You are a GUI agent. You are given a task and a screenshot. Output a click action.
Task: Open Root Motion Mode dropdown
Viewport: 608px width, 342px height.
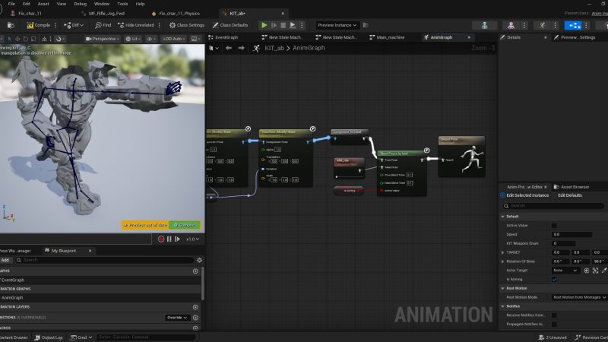[x=578, y=297]
